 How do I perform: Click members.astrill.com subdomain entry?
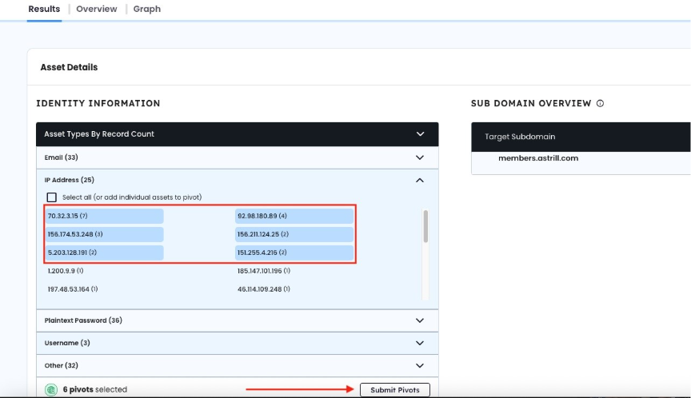click(538, 158)
